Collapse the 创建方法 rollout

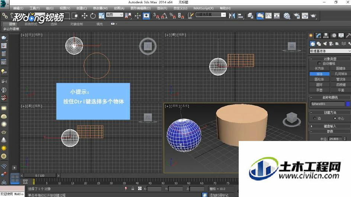pyautogui.click(x=330, y=112)
